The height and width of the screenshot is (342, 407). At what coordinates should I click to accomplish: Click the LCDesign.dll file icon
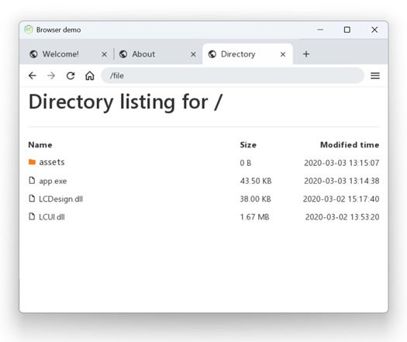pyautogui.click(x=32, y=198)
